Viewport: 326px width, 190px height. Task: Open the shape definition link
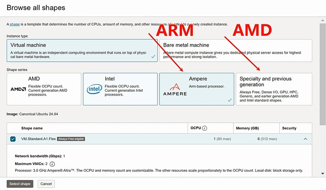[15, 24]
